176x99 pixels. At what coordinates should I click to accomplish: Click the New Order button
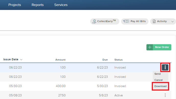tap(159, 47)
